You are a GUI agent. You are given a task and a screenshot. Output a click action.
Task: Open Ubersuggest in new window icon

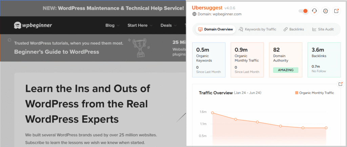click(336, 11)
